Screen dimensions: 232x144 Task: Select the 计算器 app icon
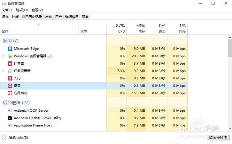[10, 64]
